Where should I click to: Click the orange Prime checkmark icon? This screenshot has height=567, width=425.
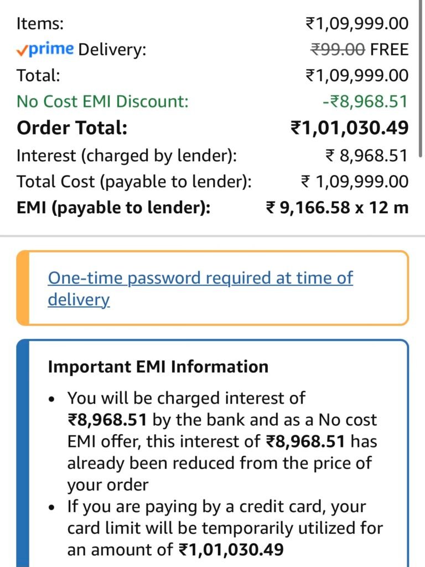click(x=22, y=50)
